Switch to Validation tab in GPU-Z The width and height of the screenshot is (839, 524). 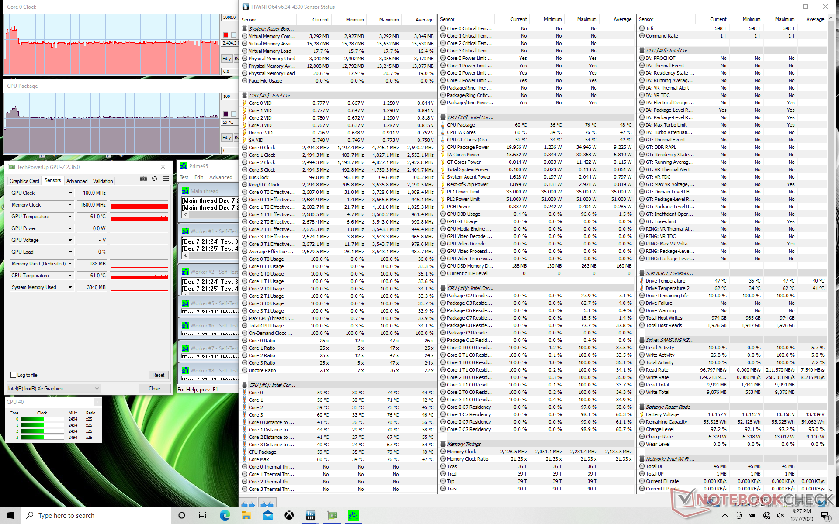tap(103, 181)
